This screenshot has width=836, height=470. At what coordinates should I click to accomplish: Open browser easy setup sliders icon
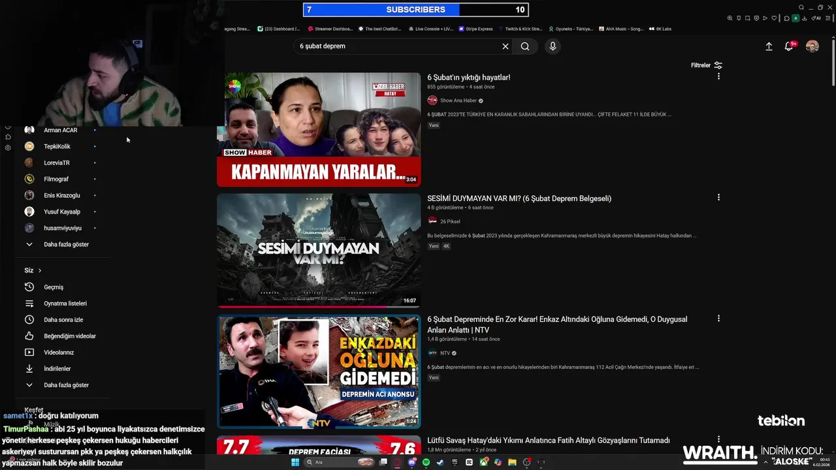[828, 18]
